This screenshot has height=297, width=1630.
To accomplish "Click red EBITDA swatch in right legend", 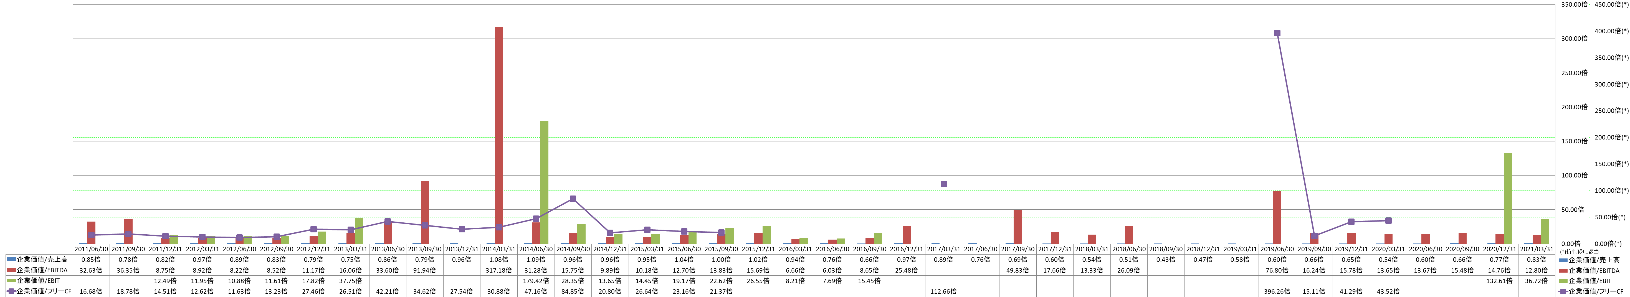I will pyautogui.click(x=1562, y=270).
